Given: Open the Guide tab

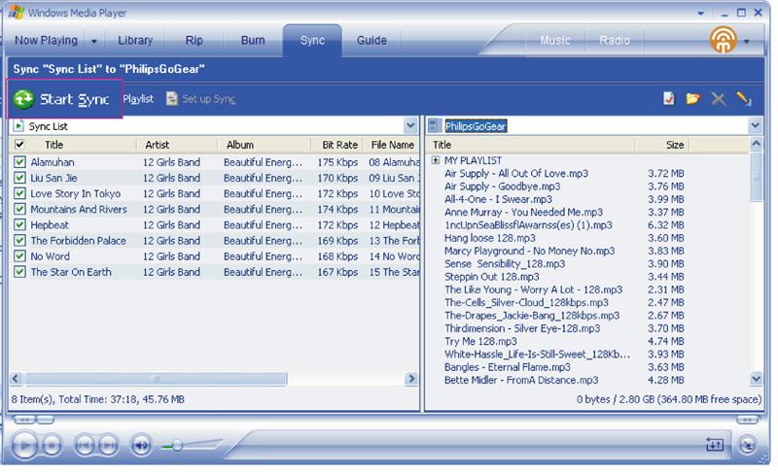Looking at the screenshot, I should tap(371, 40).
